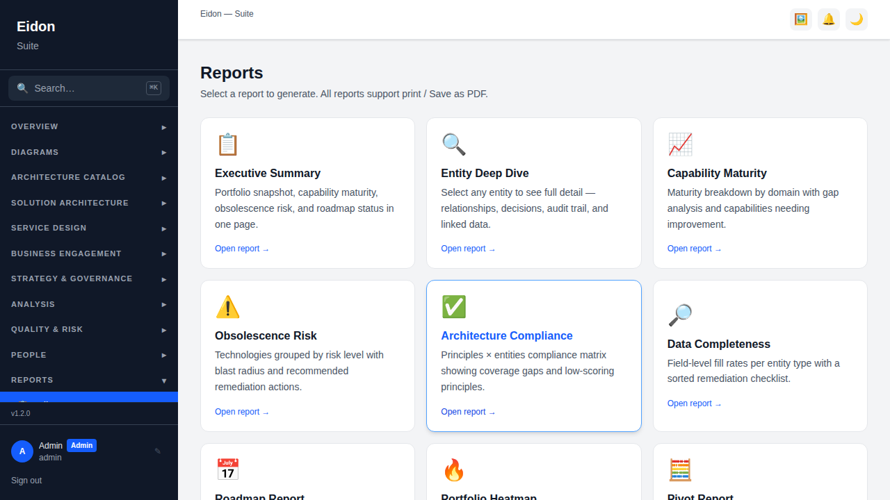Image resolution: width=890 pixels, height=500 pixels.
Task: Open report link under Architecture Compliance
Action: [468, 412]
